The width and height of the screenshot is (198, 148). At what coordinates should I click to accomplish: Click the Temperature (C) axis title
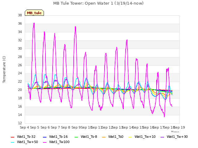click(4, 69)
